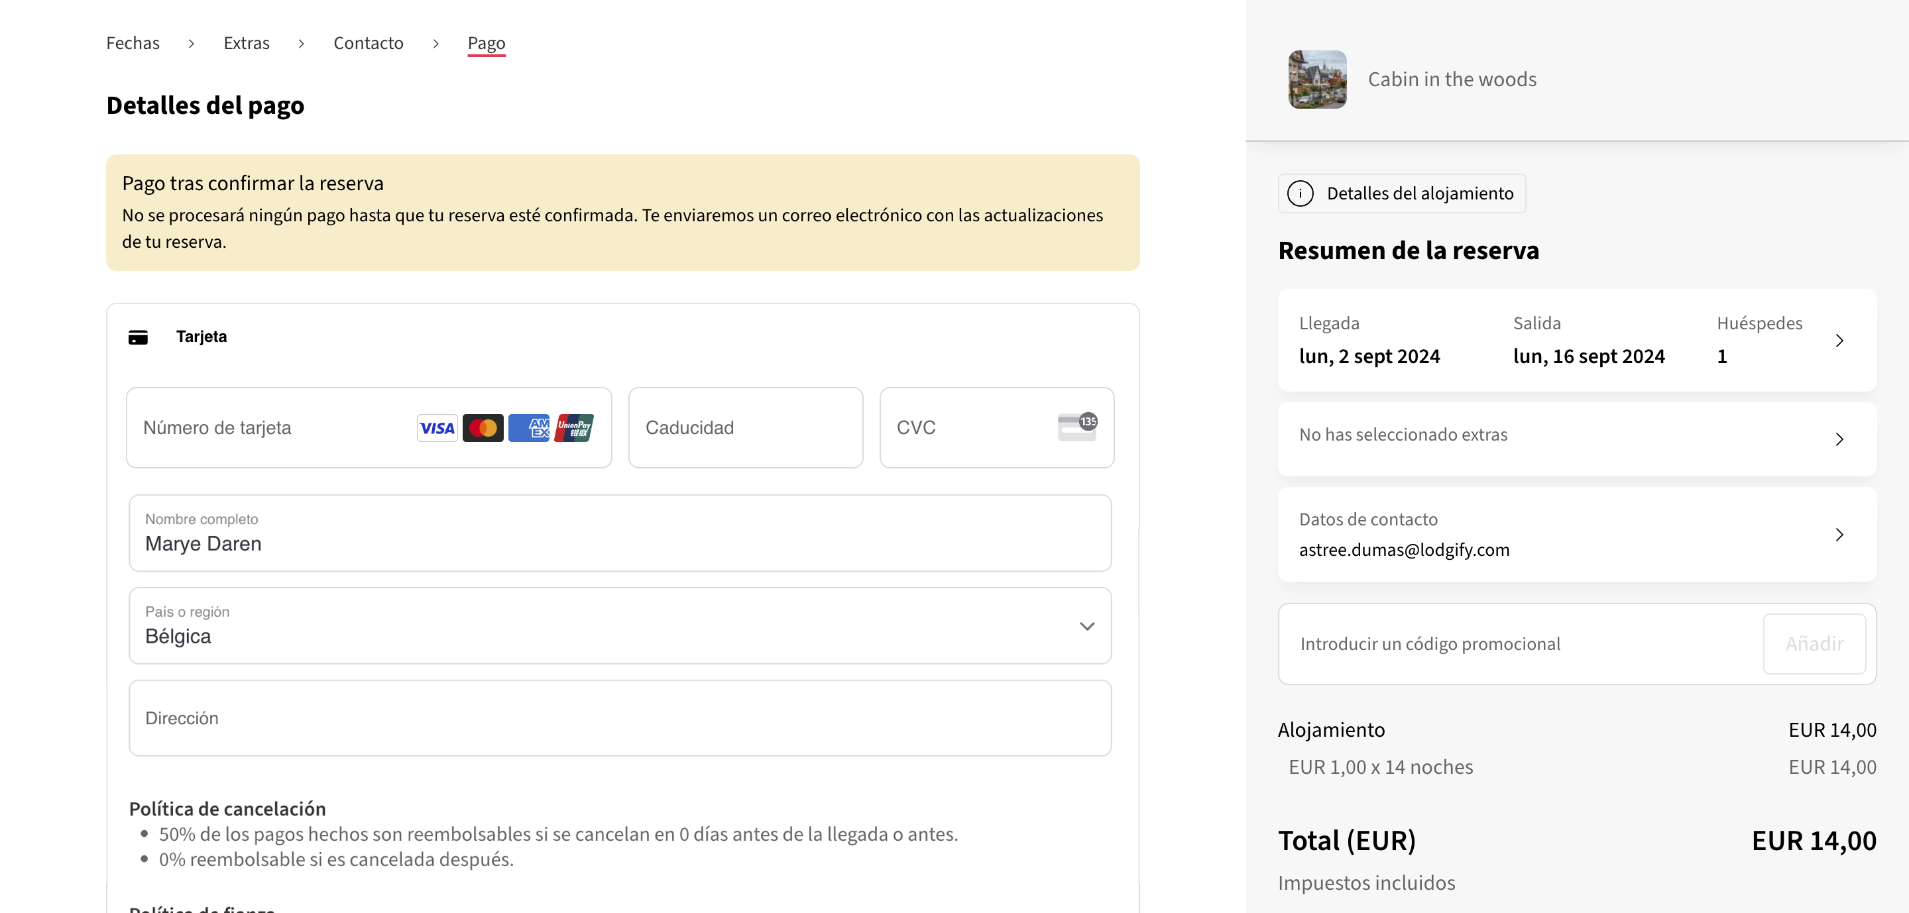Select the American Express icon
The width and height of the screenshot is (1909, 913).
529,428
